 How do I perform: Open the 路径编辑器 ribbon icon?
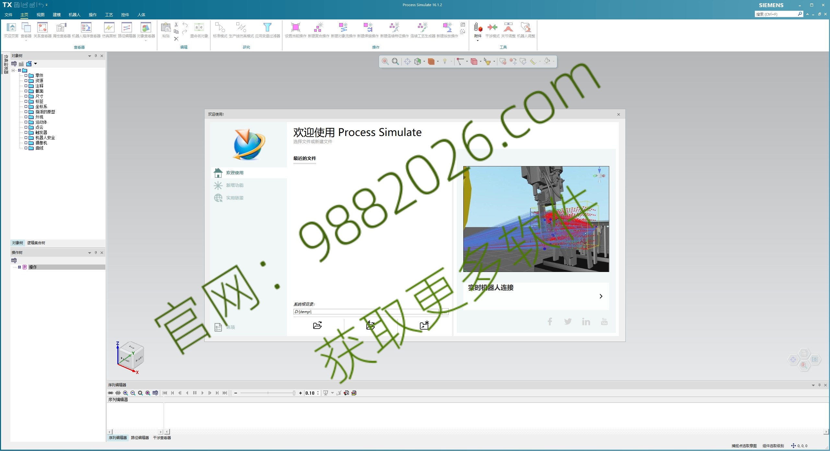pos(127,28)
